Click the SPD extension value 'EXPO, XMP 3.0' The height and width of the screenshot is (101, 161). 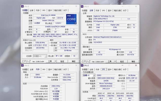tap(132, 78)
